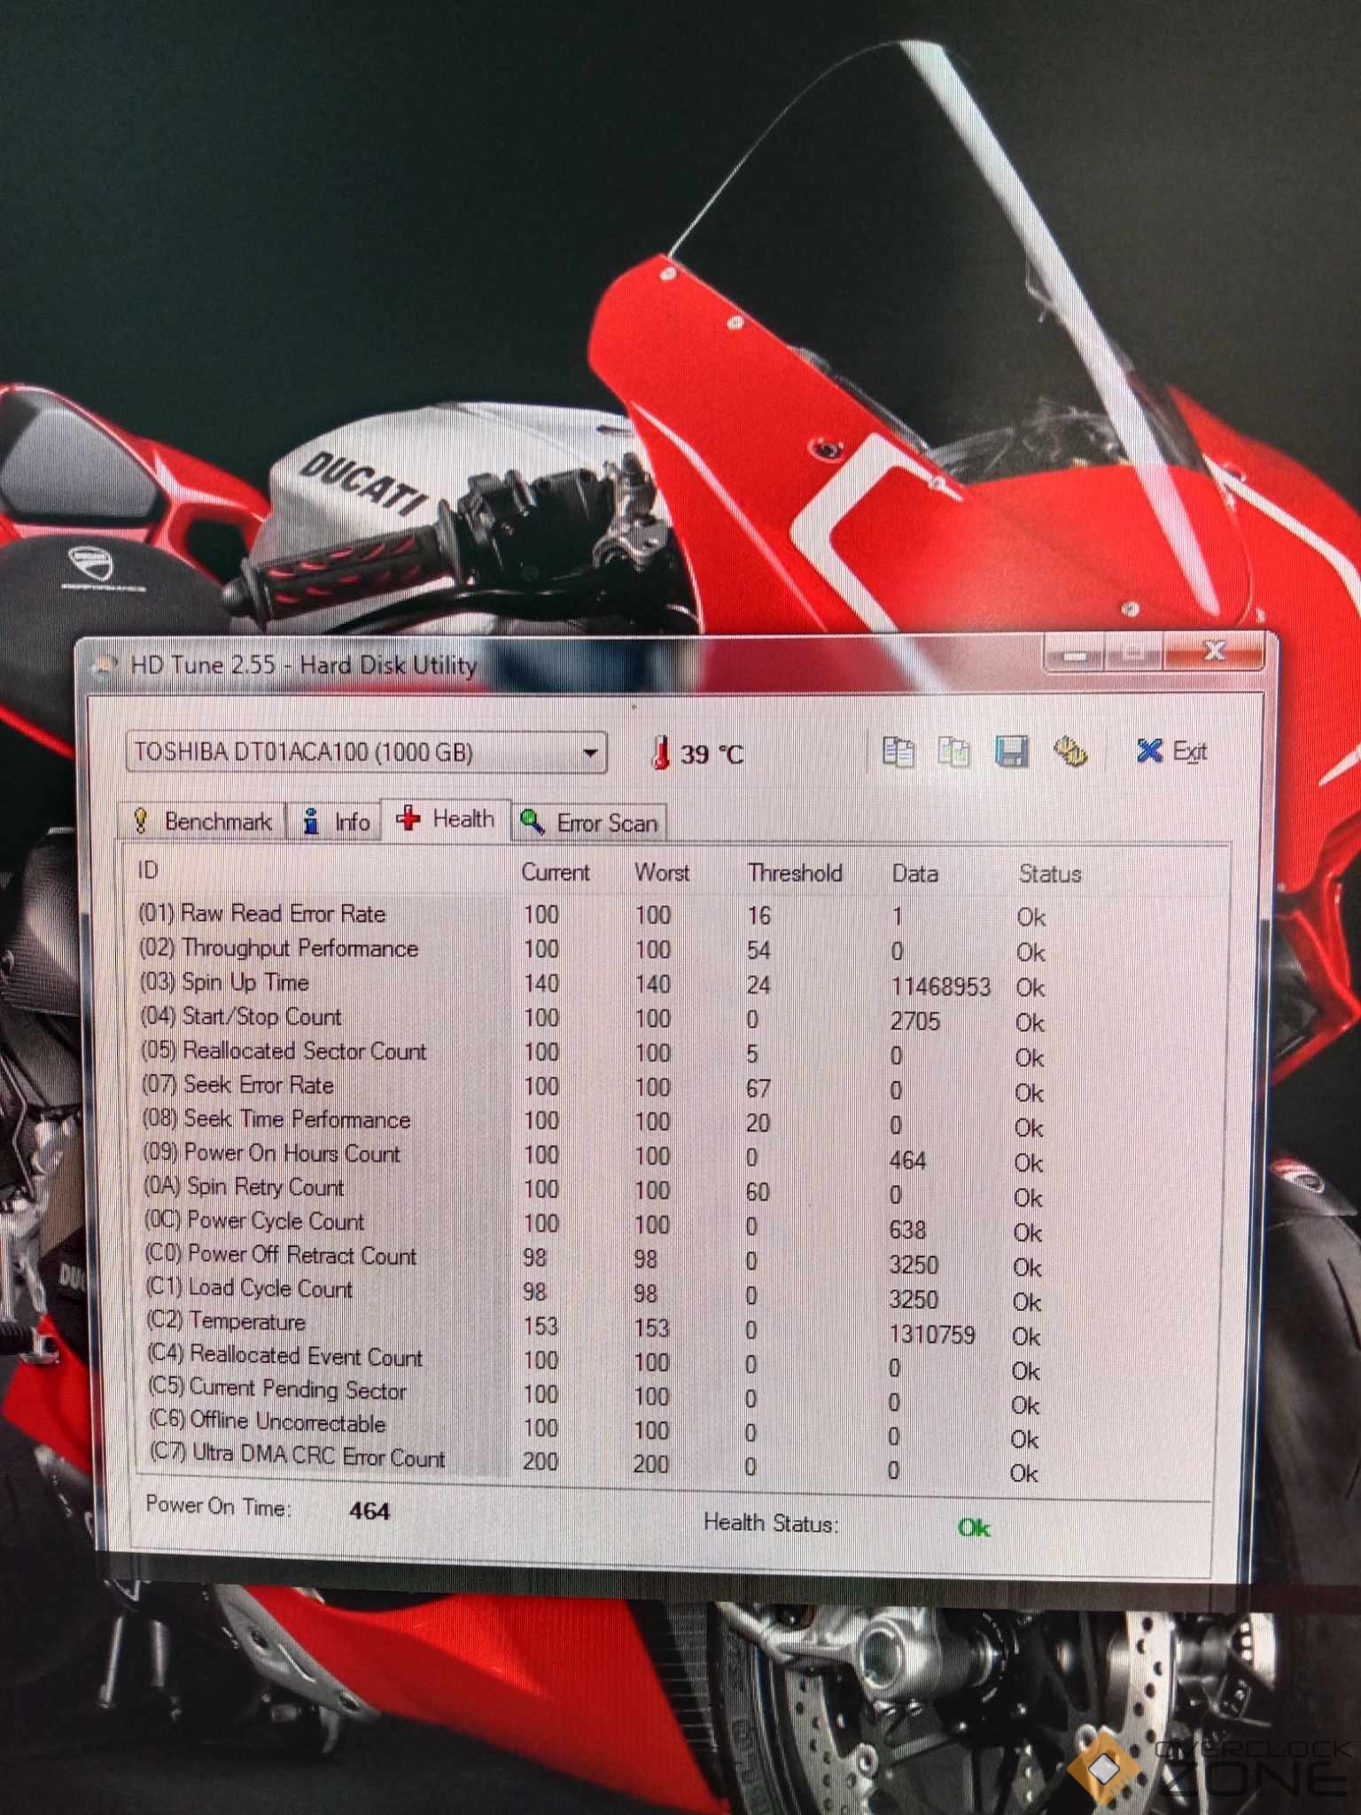
Task: Click the data value 1310759
Action: [x=931, y=1334]
